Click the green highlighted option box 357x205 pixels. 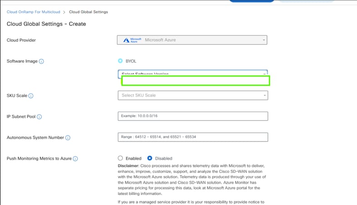(x=196, y=81)
